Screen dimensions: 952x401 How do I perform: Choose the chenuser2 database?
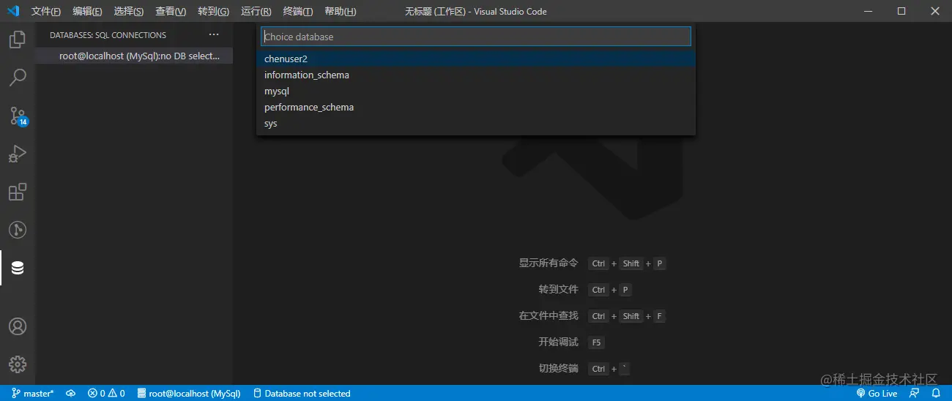click(476, 59)
